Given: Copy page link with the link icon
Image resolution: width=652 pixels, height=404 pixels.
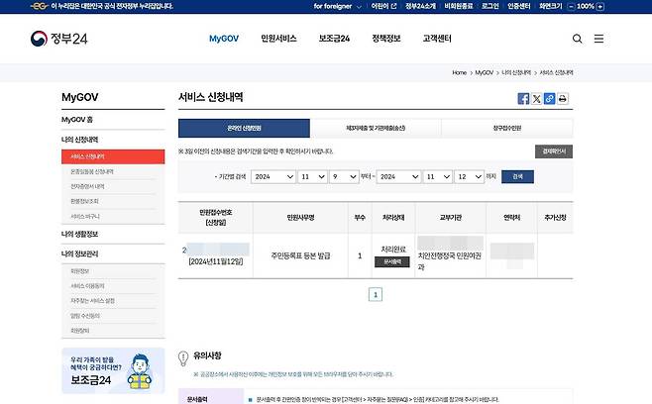Looking at the screenshot, I should 549,98.
